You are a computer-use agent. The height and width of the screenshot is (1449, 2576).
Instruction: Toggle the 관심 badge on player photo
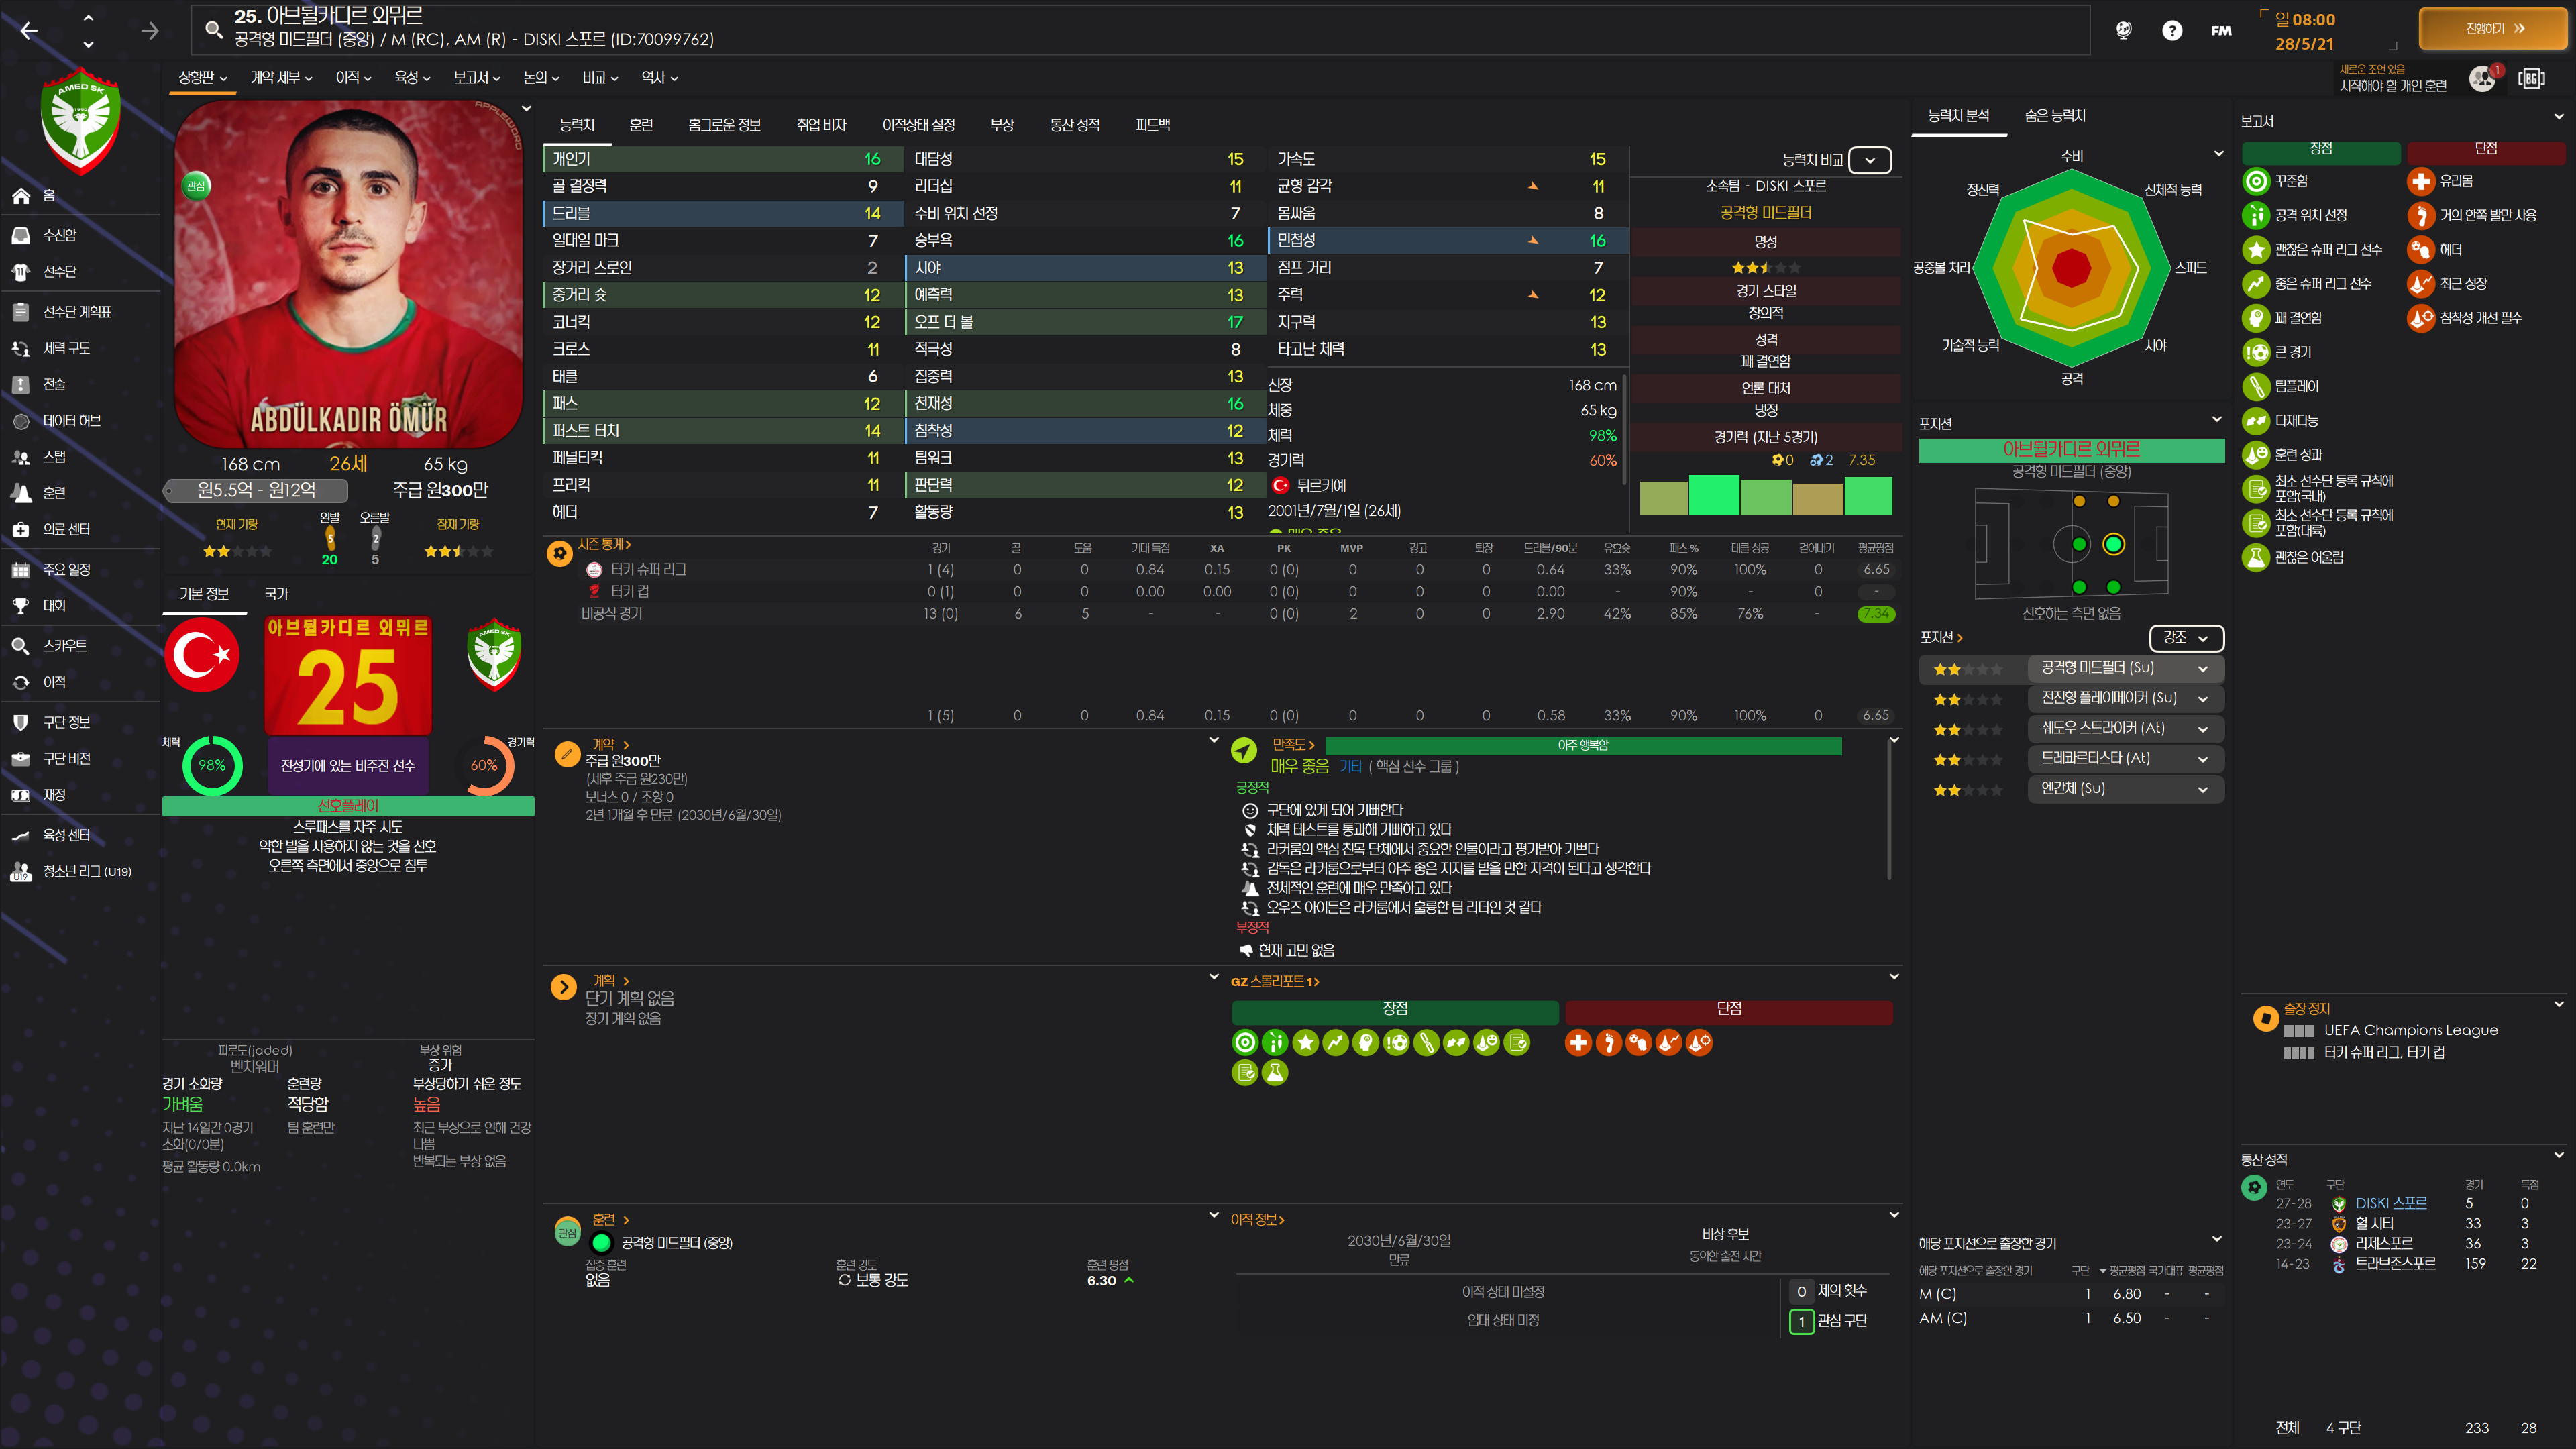point(196,186)
